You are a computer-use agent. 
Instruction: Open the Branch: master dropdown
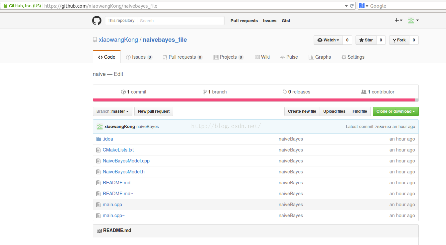(112, 111)
